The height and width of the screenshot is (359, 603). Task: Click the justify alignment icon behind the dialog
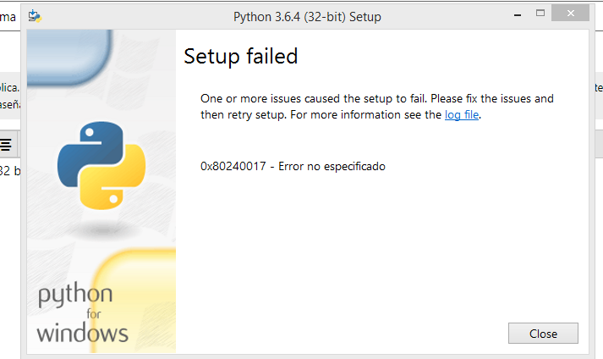click(x=6, y=145)
